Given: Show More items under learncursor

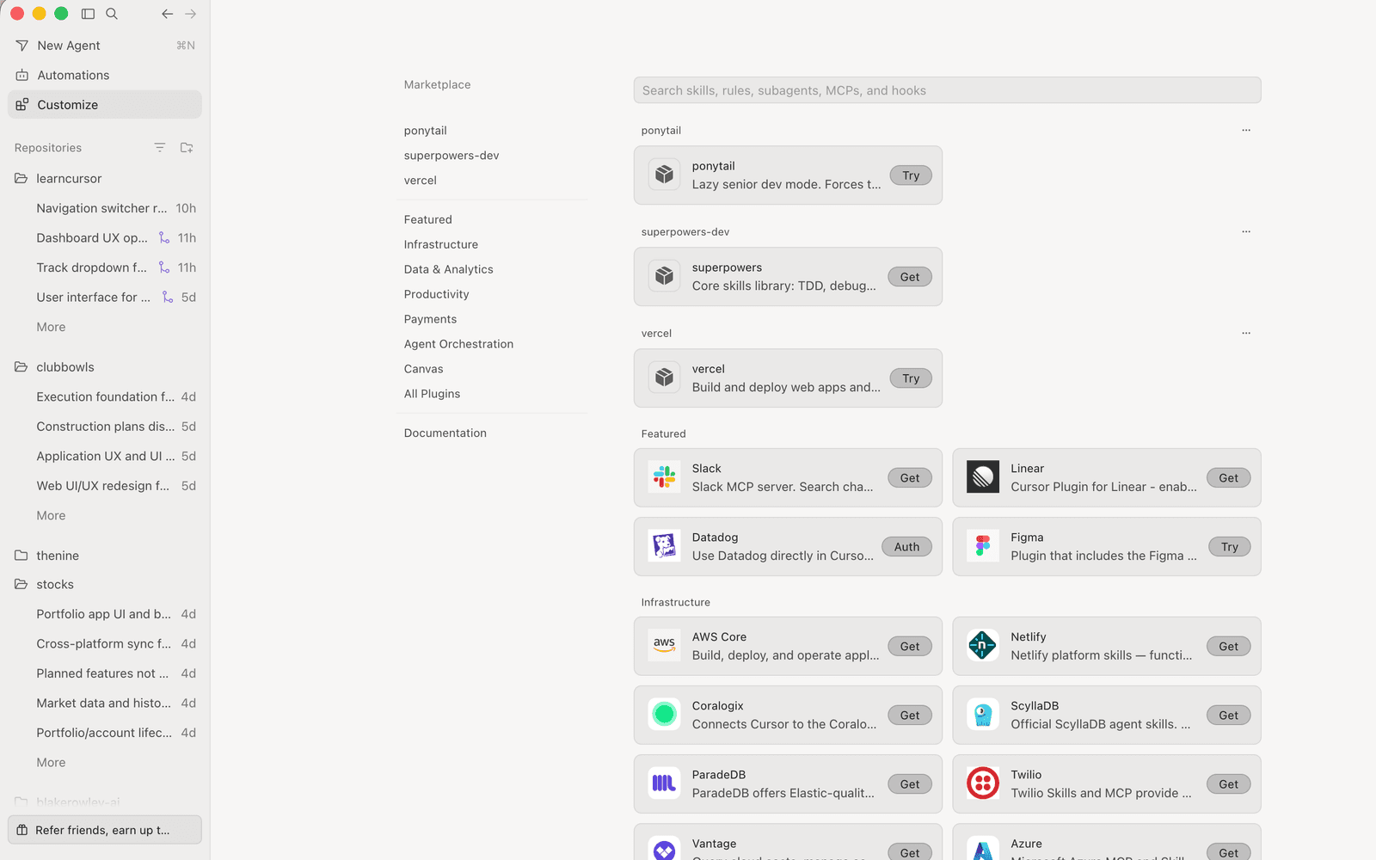Looking at the screenshot, I should (x=51, y=328).
